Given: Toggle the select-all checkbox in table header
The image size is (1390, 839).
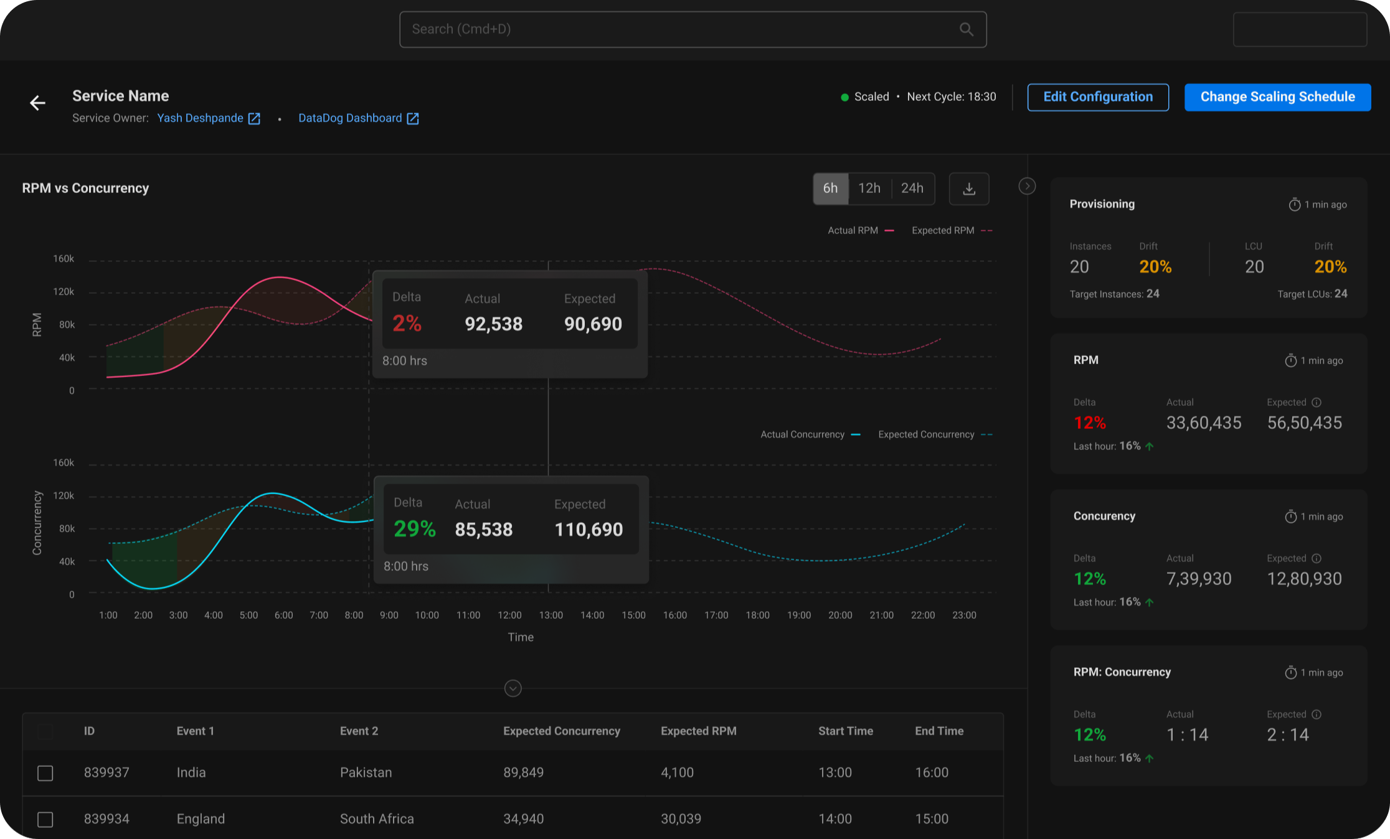Looking at the screenshot, I should coord(45,731).
